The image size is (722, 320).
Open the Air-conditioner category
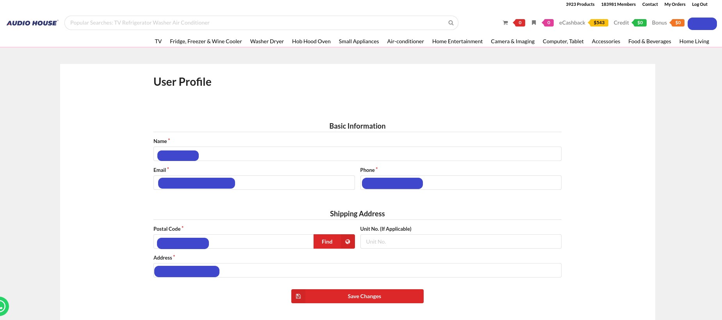pos(405,41)
